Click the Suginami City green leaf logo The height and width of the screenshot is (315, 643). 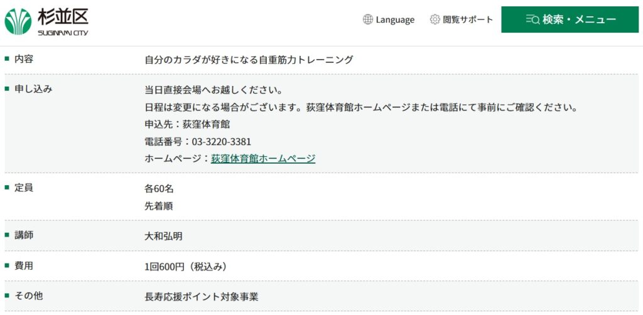tap(18, 22)
